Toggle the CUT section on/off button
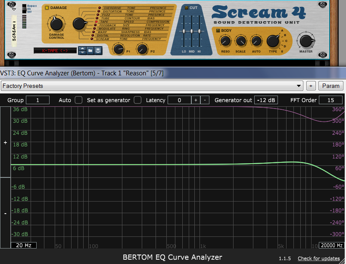Image resolution: width=346 pixels, height=264 pixels. tap(187, 8)
